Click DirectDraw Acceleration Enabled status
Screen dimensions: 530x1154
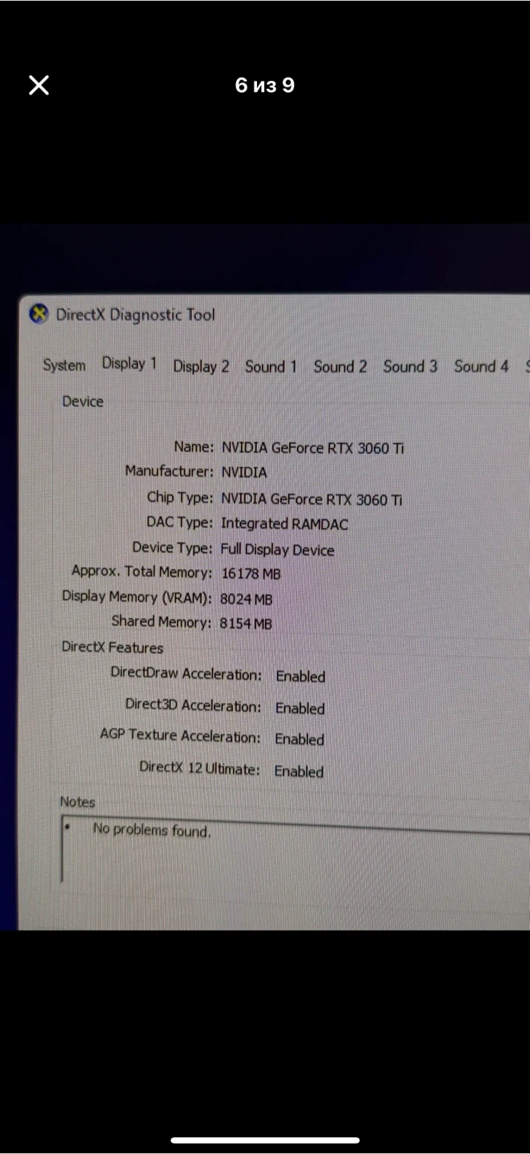pyautogui.click(x=300, y=676)
